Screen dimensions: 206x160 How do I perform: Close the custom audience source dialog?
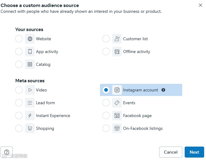click(x=201, y=5)
